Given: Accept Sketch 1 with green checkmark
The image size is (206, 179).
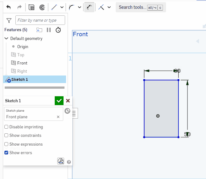Looking at the screenshot, I should 59,101.
